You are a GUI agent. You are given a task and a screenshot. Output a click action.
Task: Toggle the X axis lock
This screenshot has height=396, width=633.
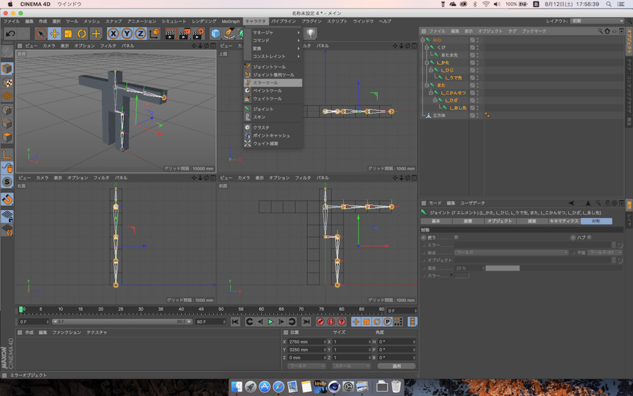coord(114,33)
